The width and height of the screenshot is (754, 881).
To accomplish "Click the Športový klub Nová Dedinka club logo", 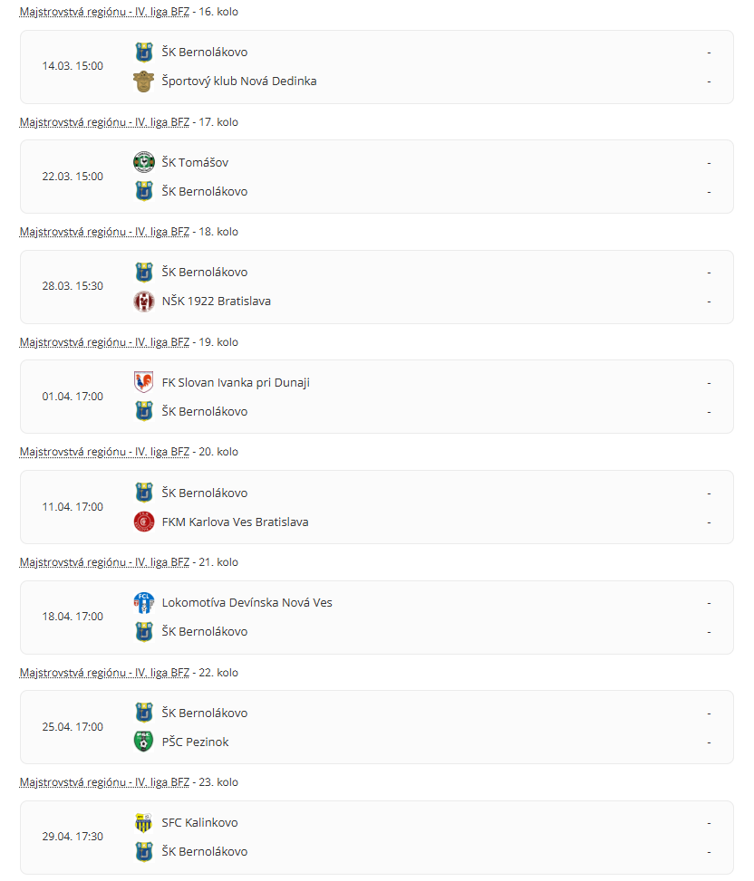I will coord(144,81).
